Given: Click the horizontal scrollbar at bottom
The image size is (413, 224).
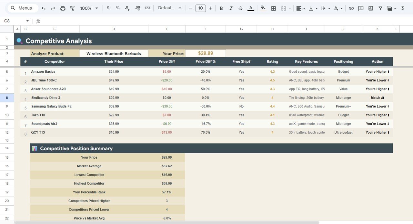Looking at the screenshot, I should pos(167,222).
